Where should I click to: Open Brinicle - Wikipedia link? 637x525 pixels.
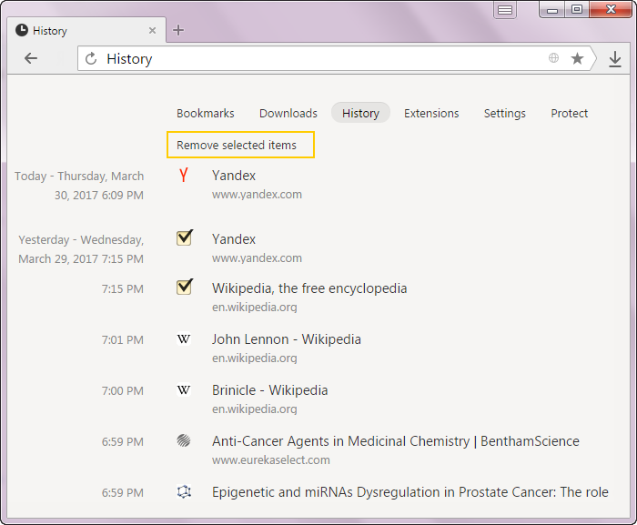269,390
